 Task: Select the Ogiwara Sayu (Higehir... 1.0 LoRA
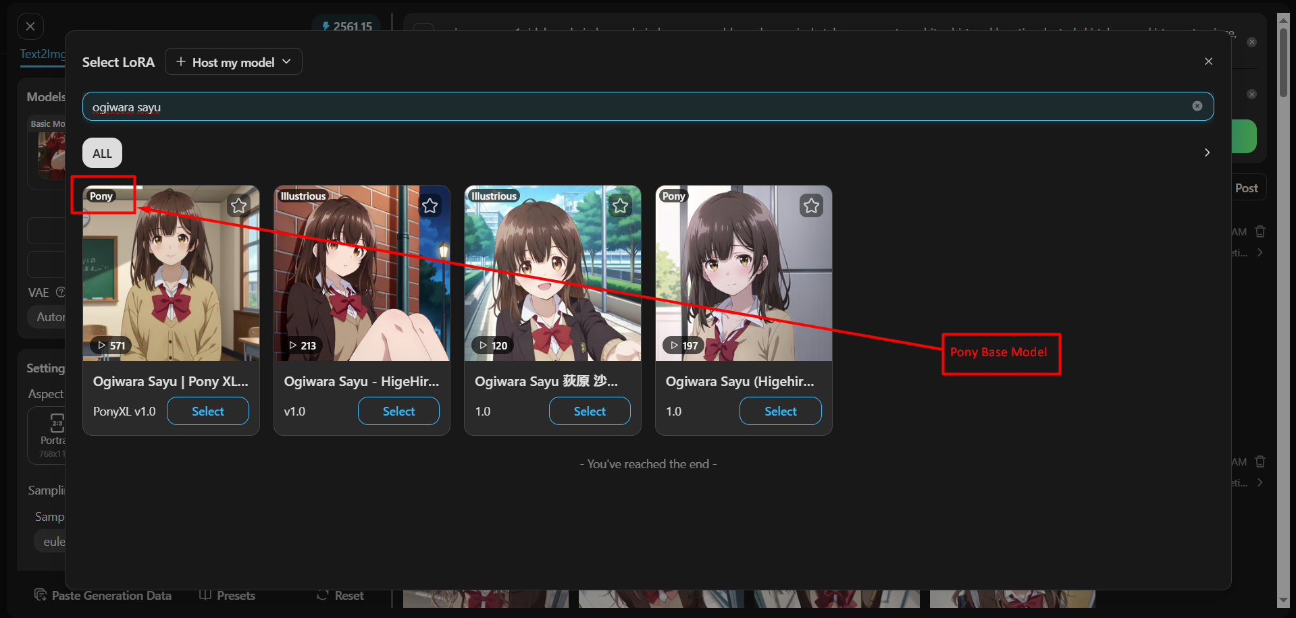pyautogui.click(x=780, y=411)
